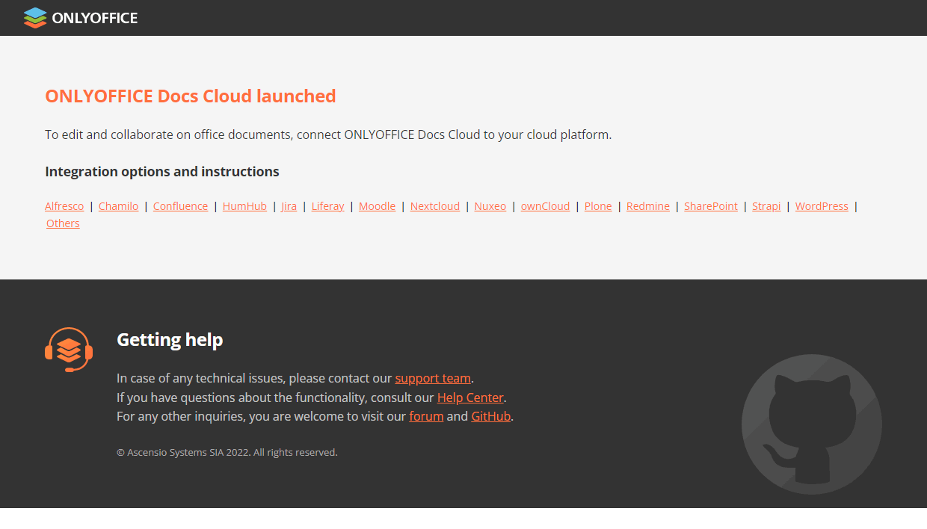927x529 pixels.
Task: Open the Redmine integration instructions
Action: tap(647, 206)
